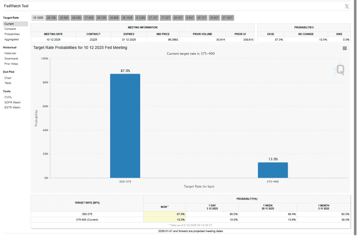Launch the CVOL tool

coord(8,97)
